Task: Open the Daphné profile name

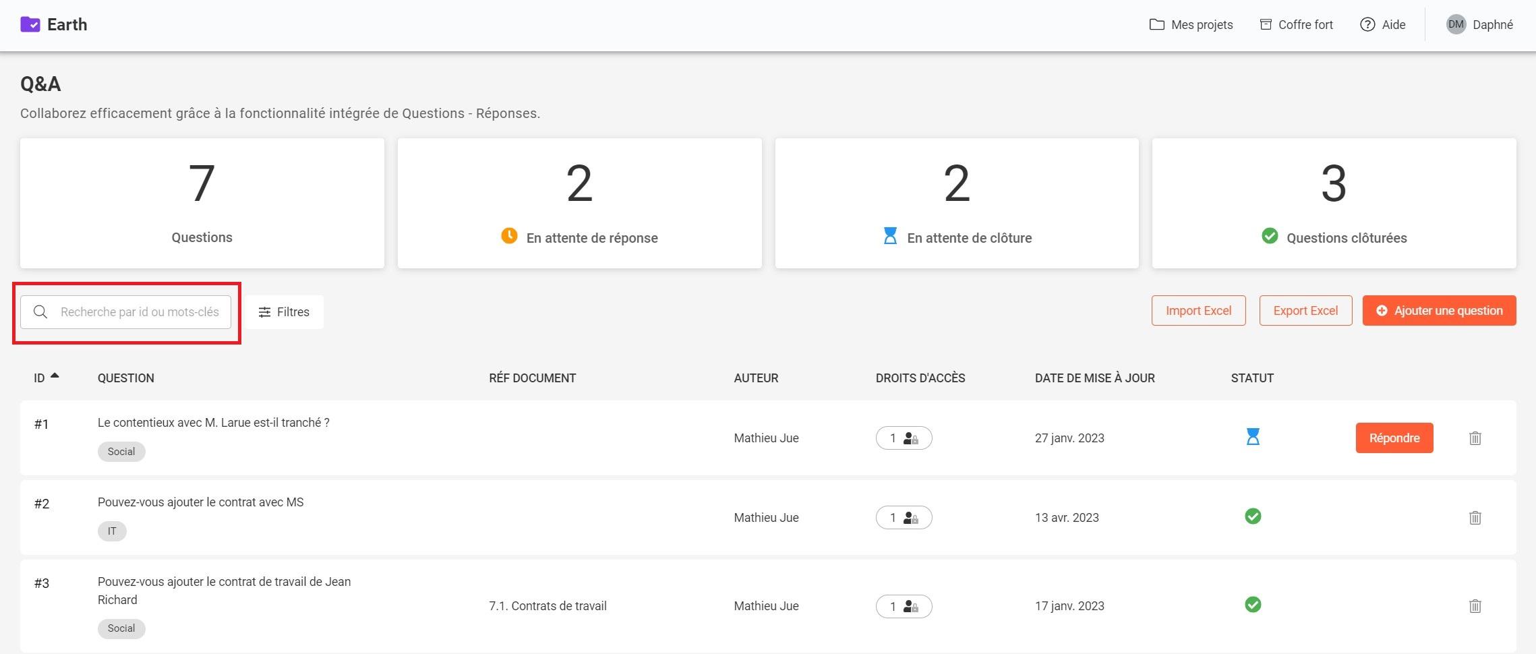Action: (1492, 25)
